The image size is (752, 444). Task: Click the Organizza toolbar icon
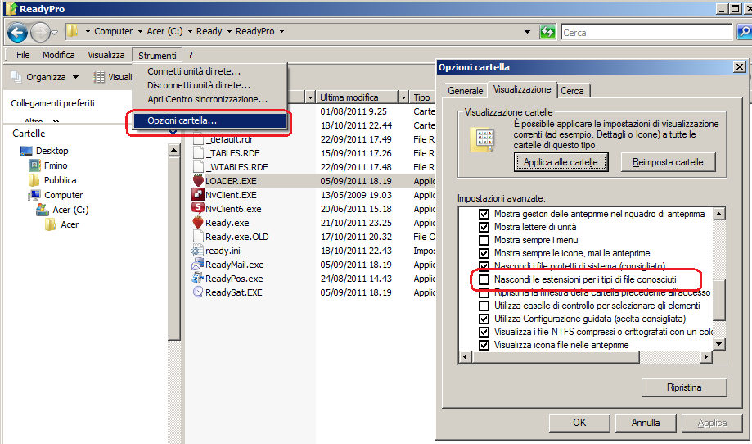[x=17, y=77]
